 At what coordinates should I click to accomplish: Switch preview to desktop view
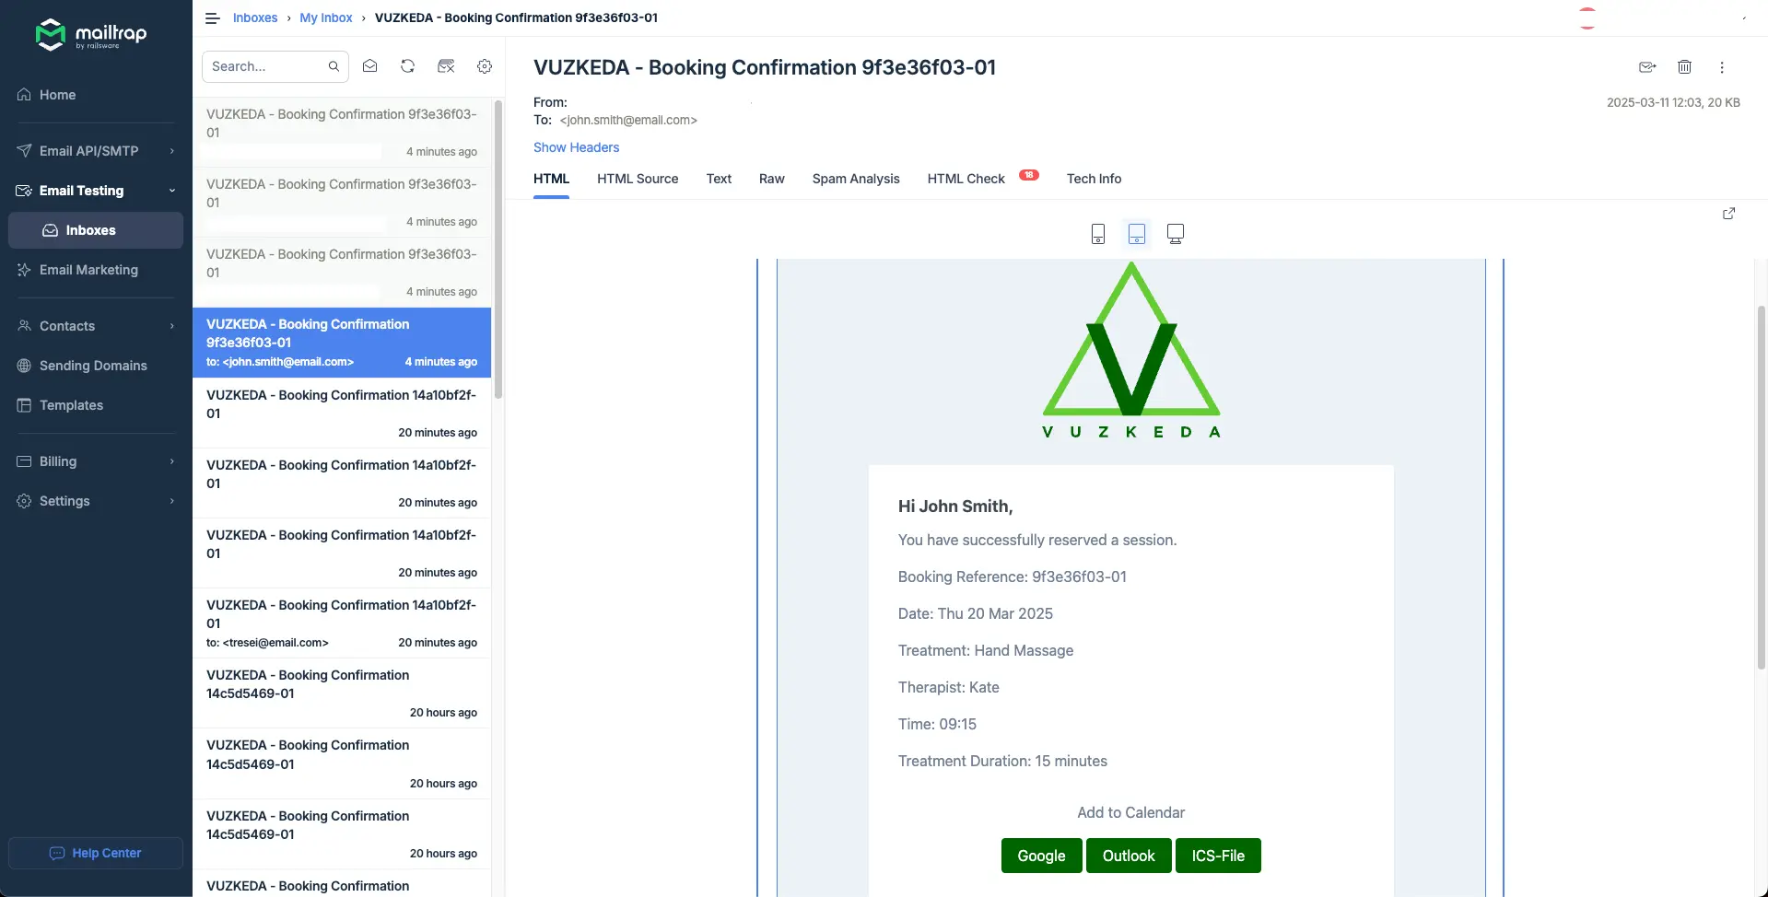pyautogui.click(x=1175, y=234)
